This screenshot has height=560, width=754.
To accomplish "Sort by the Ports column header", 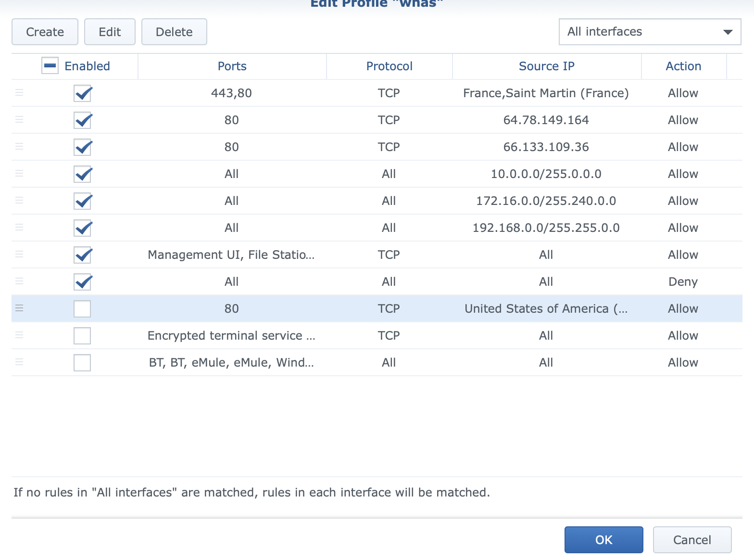I will [x=232, y=66].
